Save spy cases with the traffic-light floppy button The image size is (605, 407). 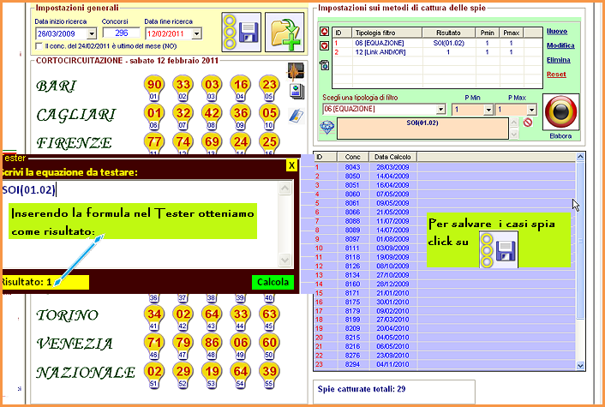[x=241, y=32]
